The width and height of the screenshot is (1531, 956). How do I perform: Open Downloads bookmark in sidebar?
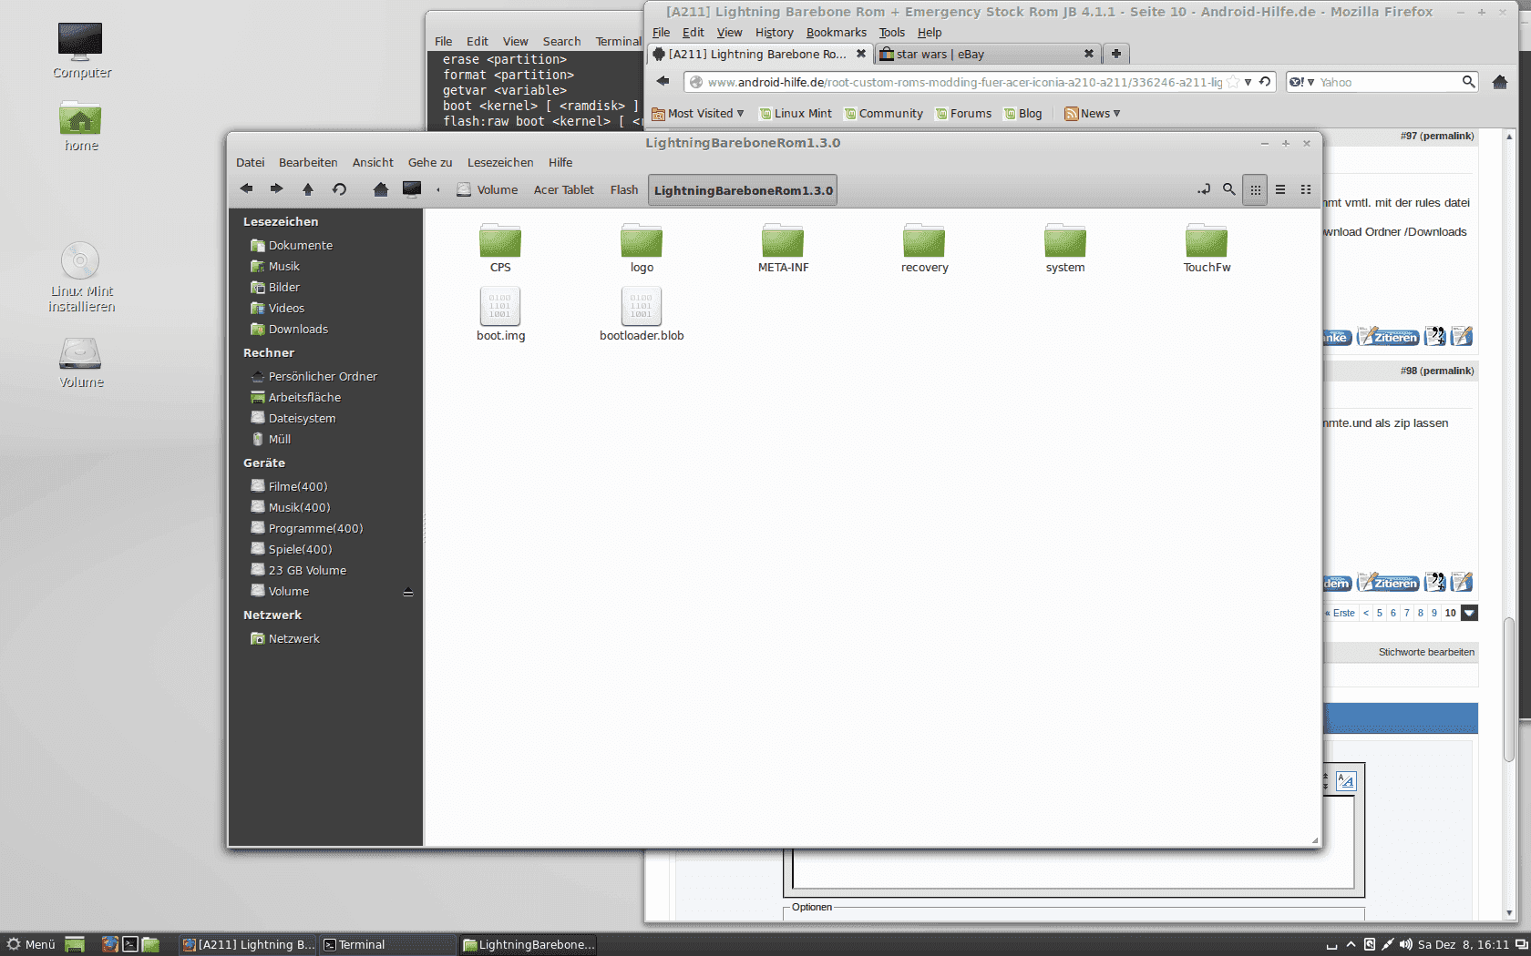pos(289,329)
